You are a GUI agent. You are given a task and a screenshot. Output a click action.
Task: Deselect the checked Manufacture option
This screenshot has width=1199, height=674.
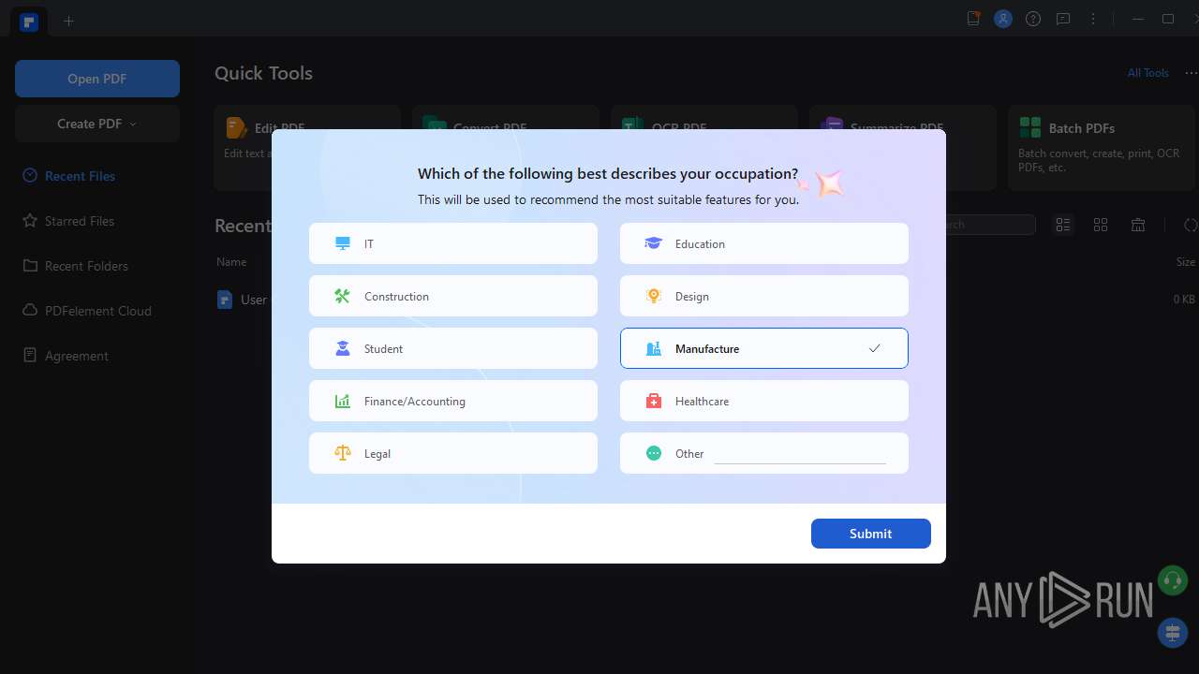coord(764,348)
